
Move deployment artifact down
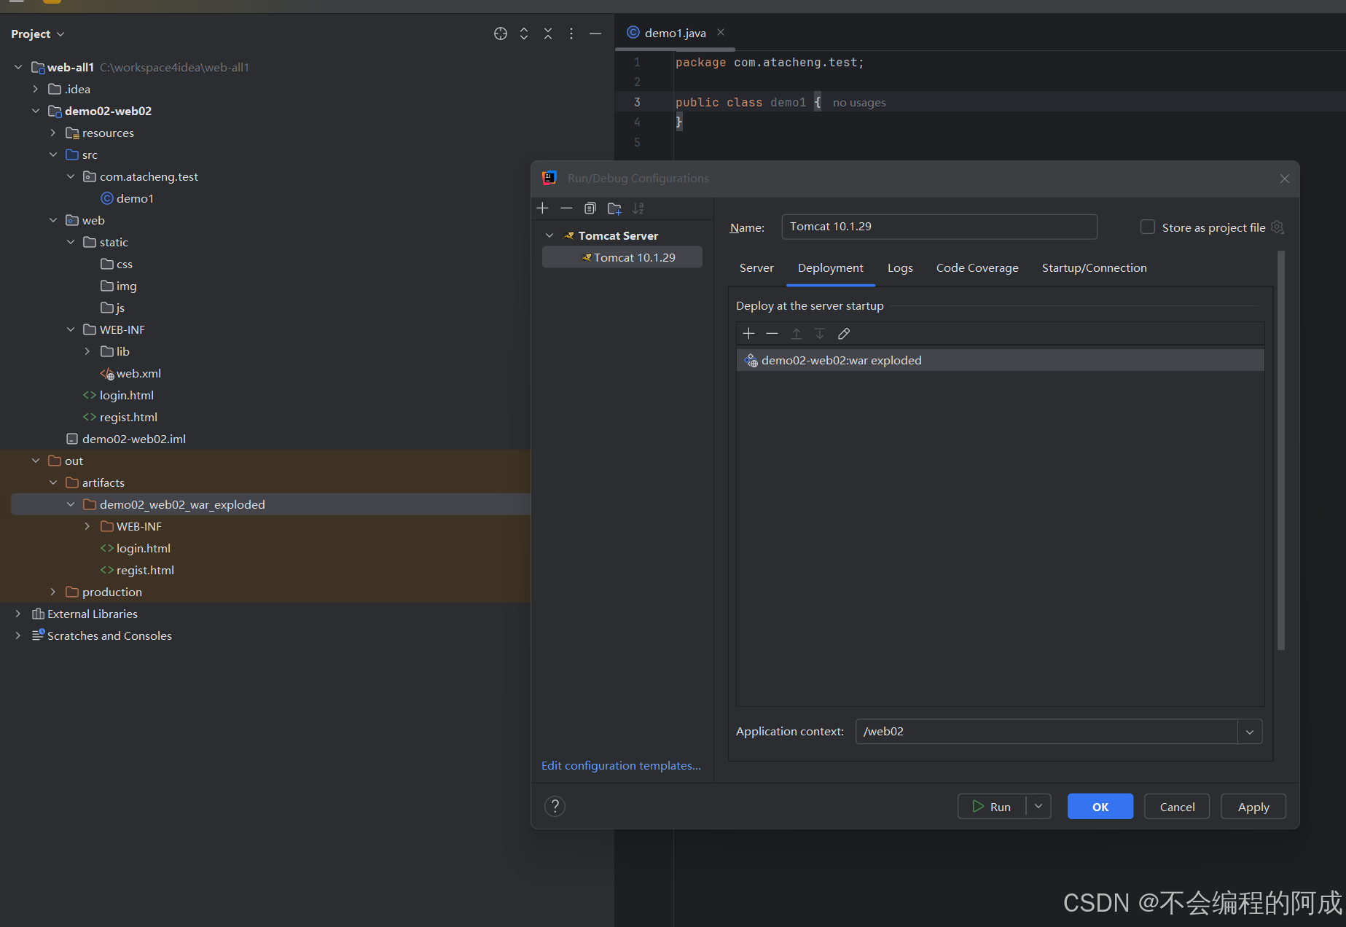point(820,334)
